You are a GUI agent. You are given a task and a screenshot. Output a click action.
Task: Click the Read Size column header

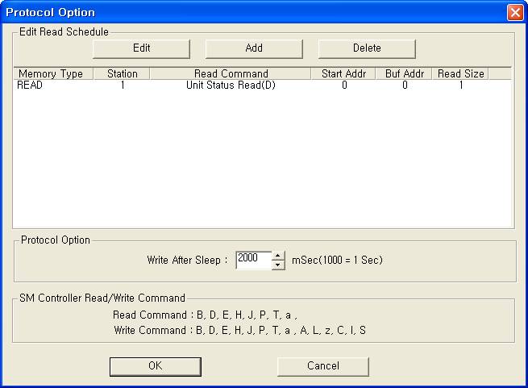(460, 73)
